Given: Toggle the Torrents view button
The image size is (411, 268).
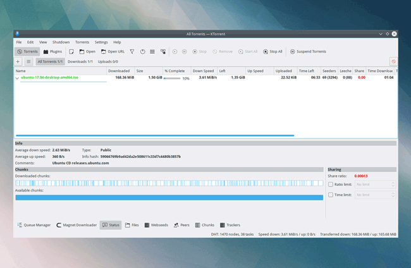Looking at the screenshot, I should 27,51.
